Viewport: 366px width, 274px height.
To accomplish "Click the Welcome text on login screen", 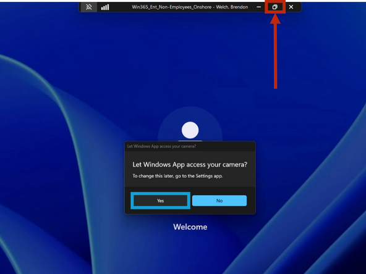I will 190,227.
